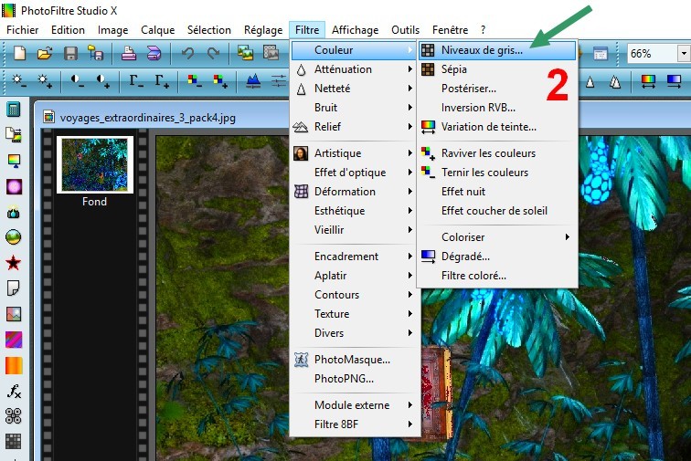Select Ternir les couleurs entry

tap(497, 173)
